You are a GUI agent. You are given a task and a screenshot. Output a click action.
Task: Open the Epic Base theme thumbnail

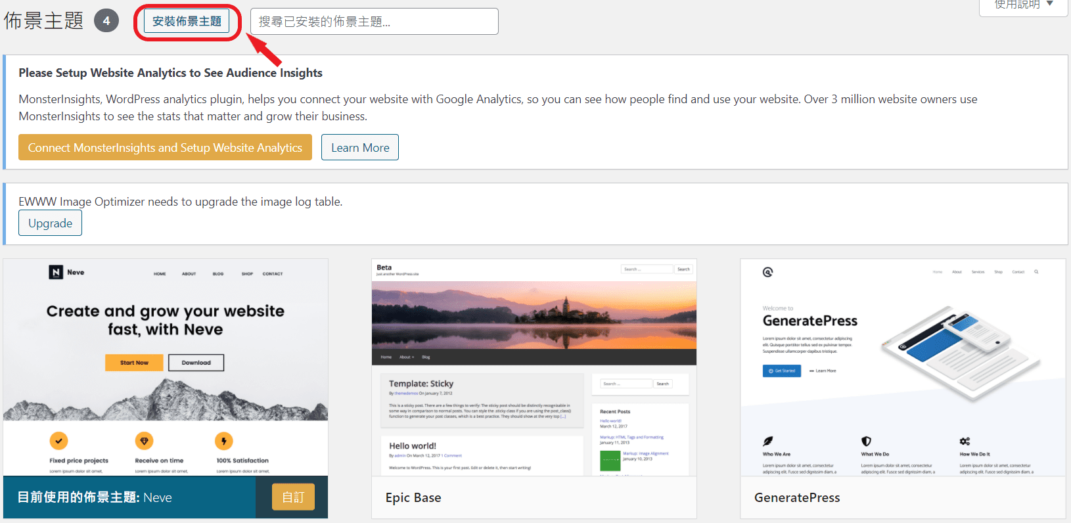point(534,367)
